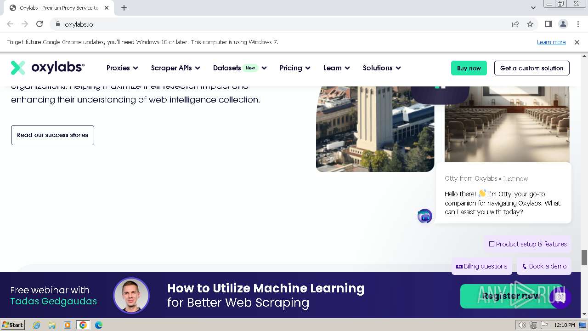588x331 pixels.
Task: Open Windows Start menu
Action: tap(13, 325)
